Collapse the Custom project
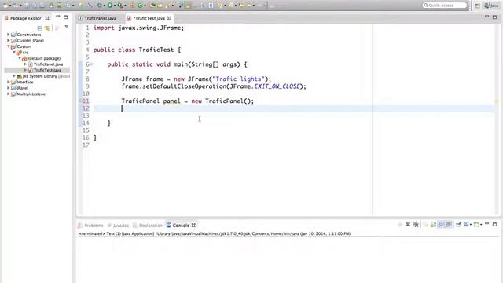This screenshot has width=503, height=283. [9, 46]
